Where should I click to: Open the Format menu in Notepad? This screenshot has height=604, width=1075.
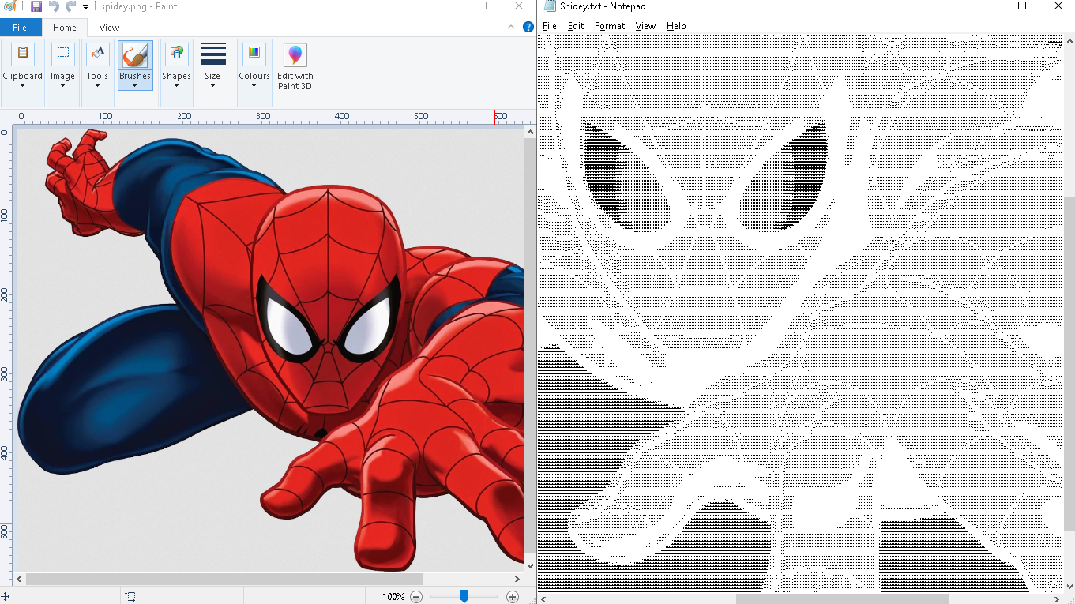click(x=610, y=26)
